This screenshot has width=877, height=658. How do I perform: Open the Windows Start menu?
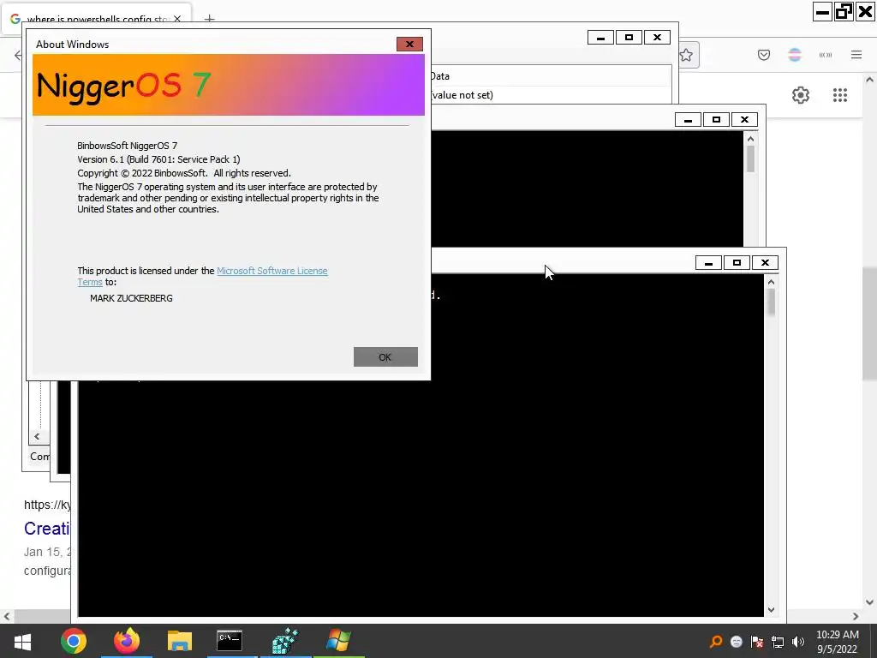point(22,641)
